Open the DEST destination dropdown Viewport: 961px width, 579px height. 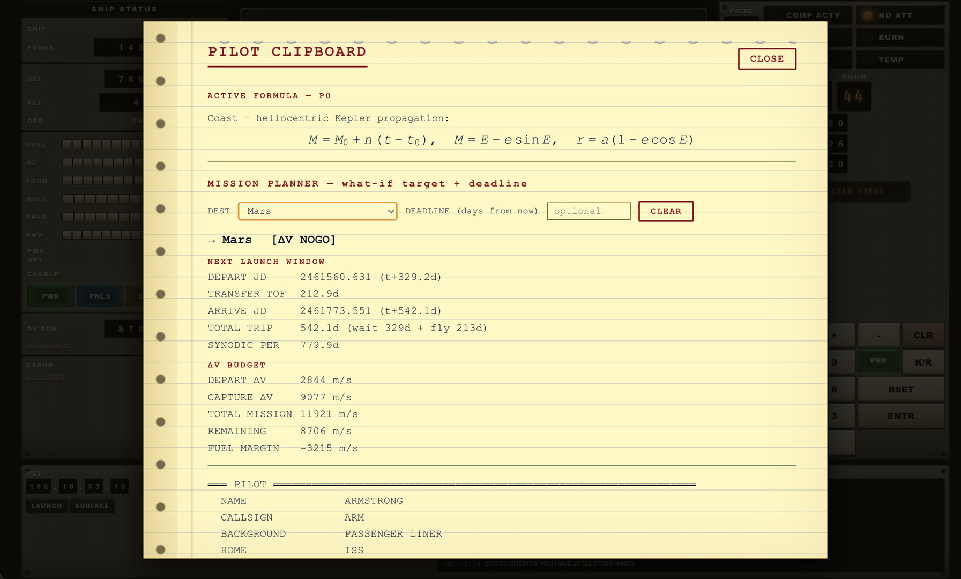click(317, 211)
